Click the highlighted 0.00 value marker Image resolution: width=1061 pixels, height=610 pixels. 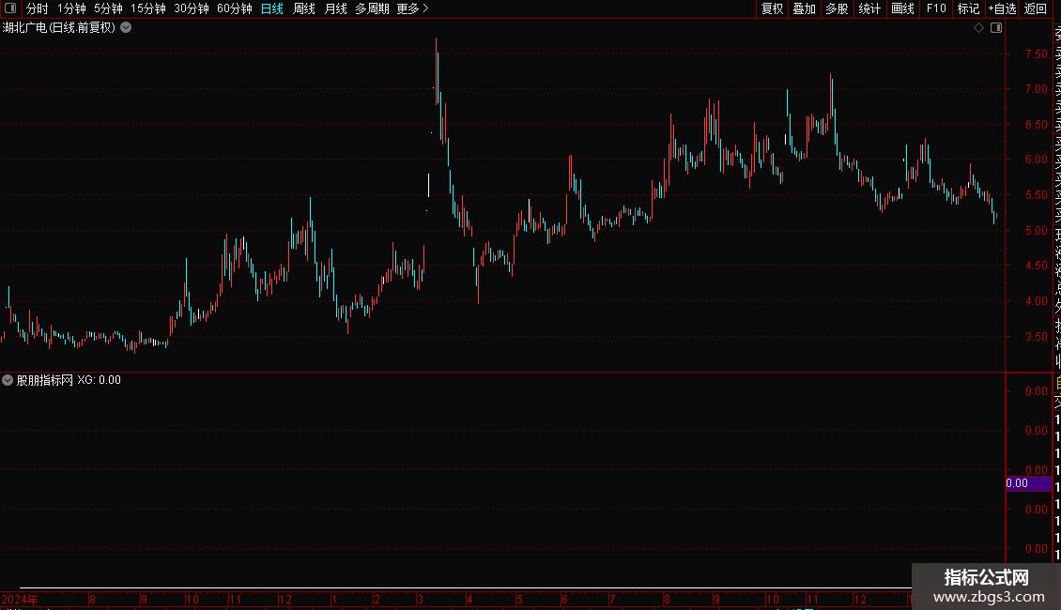tap(1028, 483)
